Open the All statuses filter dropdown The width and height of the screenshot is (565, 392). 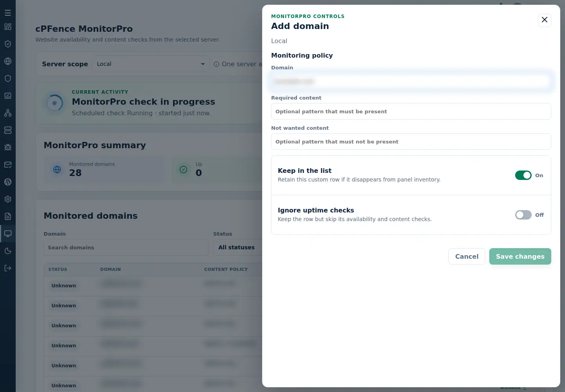(238, 247)
